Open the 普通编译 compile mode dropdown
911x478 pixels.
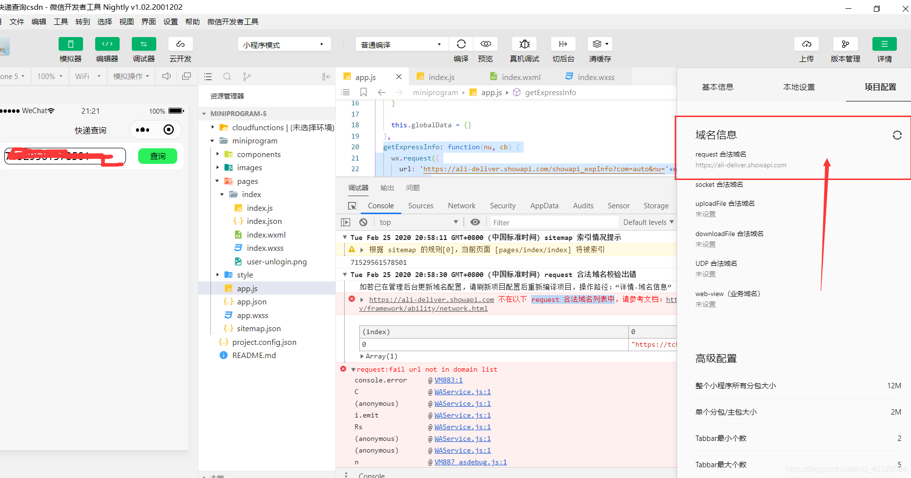[x=402, y=44]
